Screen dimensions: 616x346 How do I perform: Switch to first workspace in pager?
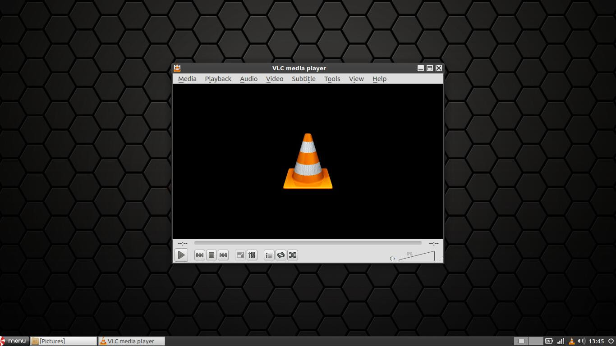point(521,341)
